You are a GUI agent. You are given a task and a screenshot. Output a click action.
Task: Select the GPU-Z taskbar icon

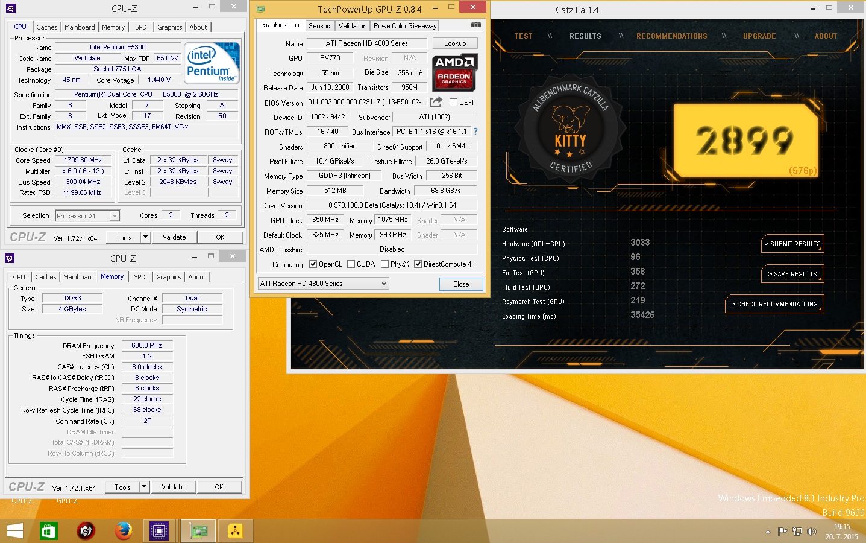tap(198, 531)
